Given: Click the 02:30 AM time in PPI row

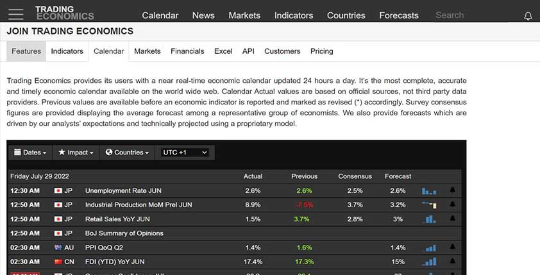Looking at the screenshot, I should pyautogui.click(x=25, y=247).
